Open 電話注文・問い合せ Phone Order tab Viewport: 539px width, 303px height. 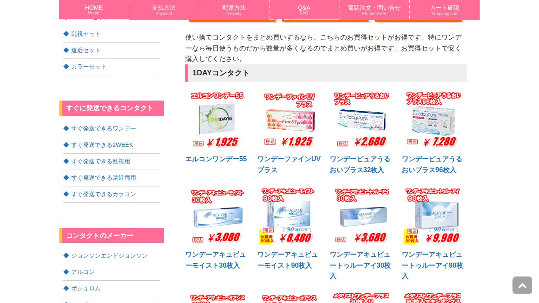click(374, 10)
